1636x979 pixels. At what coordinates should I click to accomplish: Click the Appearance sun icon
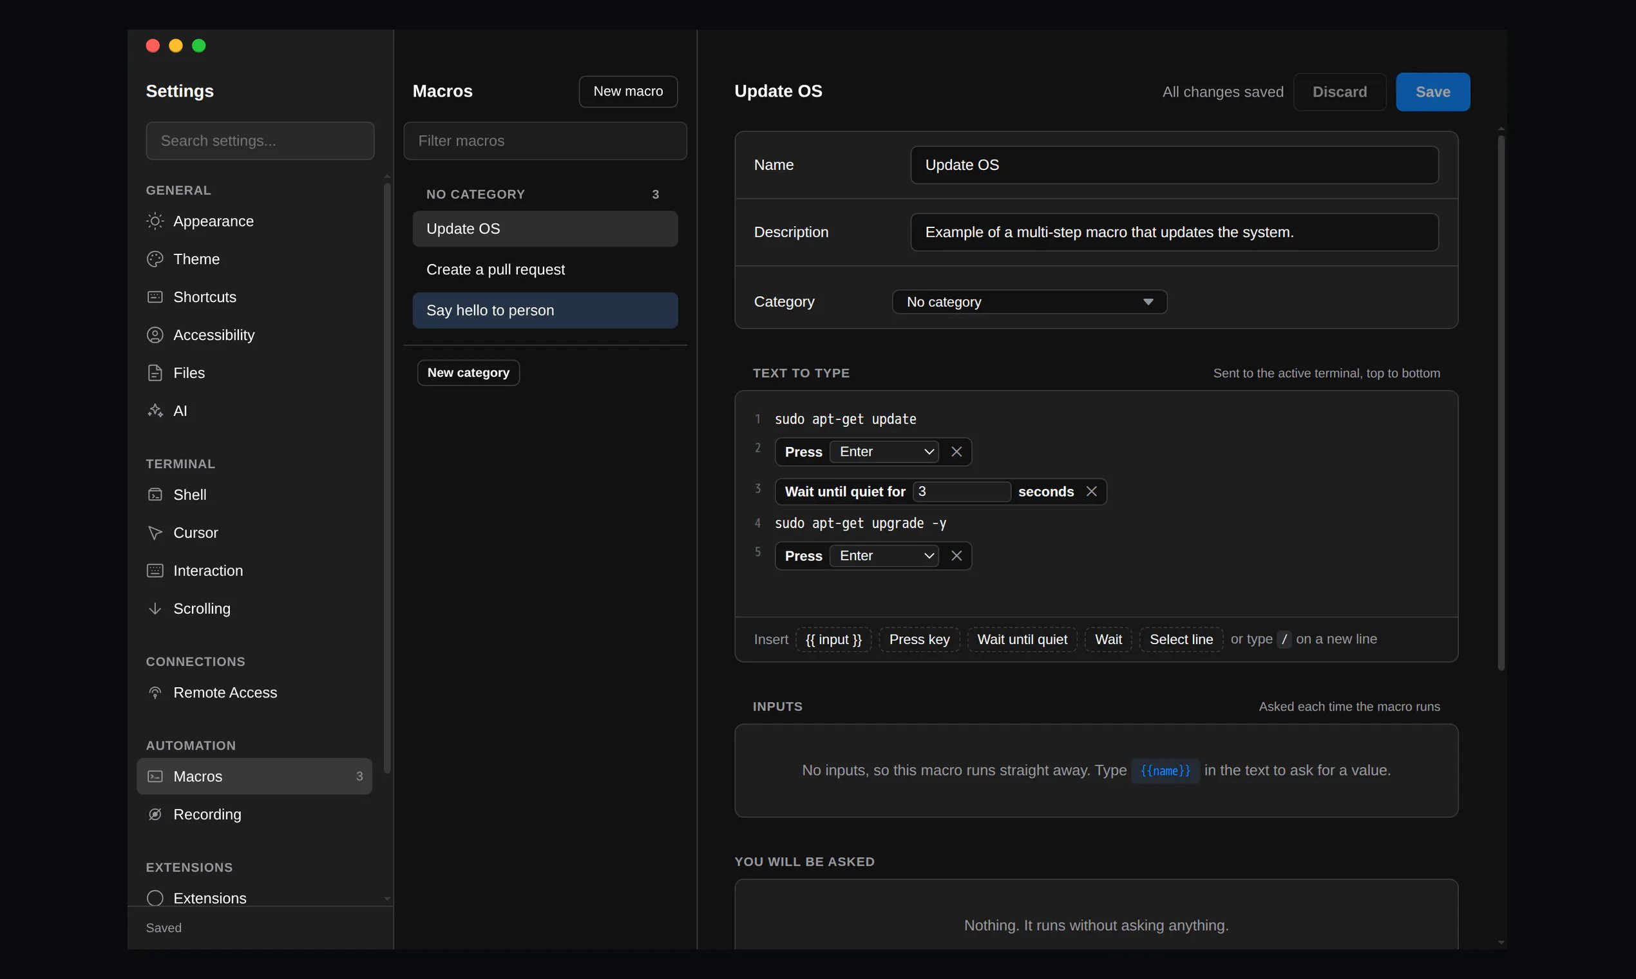(155, 221)
